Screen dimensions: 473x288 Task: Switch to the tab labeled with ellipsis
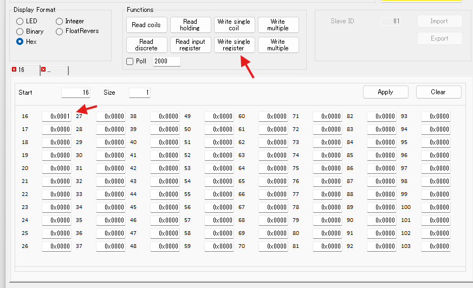(x=54, y=70)
